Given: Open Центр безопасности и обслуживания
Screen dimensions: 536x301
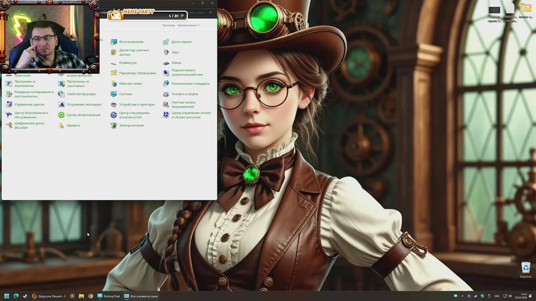Looking at the screenshot, I should point(27,115).
